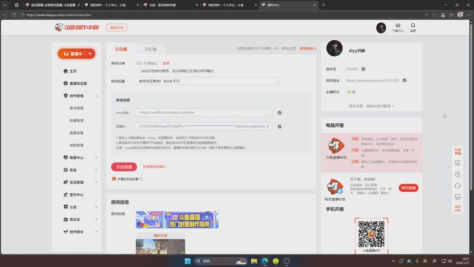Open the floating video play icon
Image resolution: width=474 pixels, height=267 pixels.
(457, 163)
